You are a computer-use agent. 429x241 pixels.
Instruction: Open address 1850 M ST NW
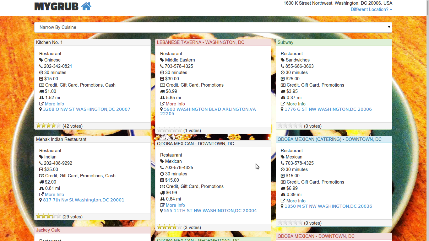328,206
